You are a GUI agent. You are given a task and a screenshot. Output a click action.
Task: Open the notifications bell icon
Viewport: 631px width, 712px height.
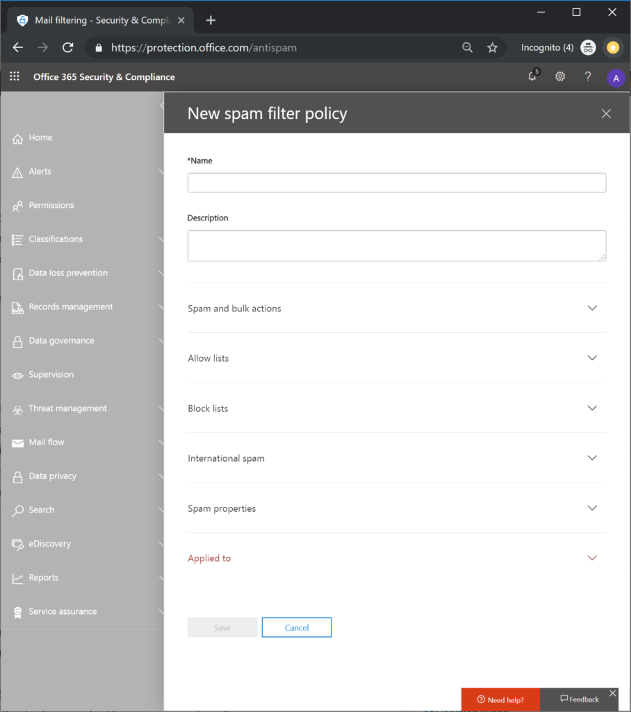(533, 76)
